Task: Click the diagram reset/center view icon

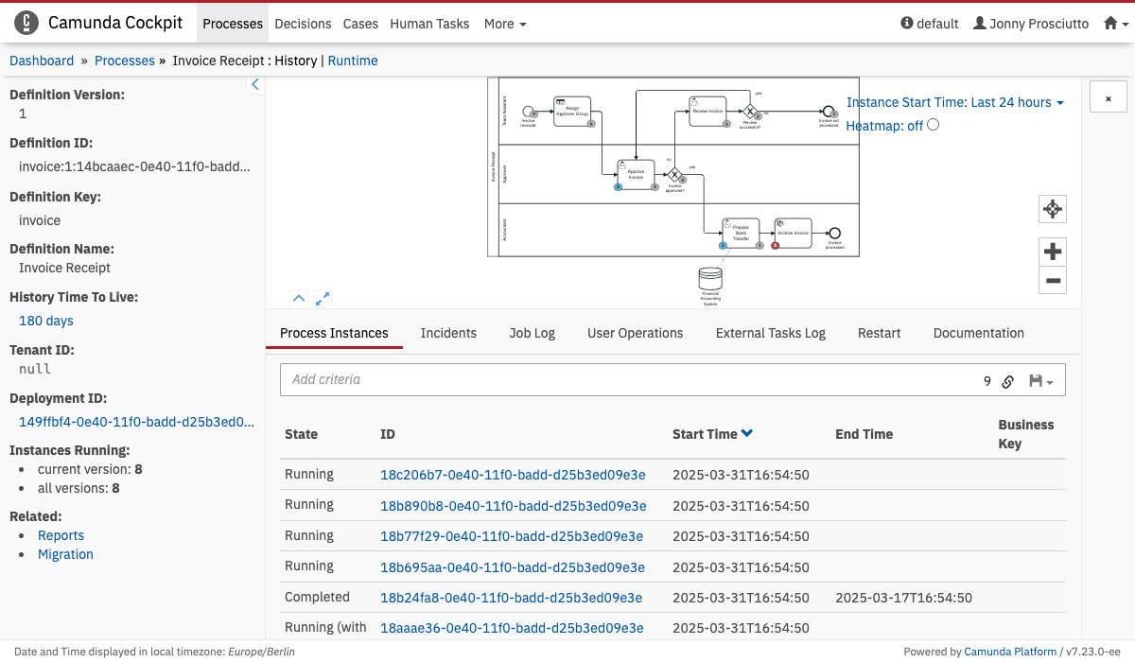Action: click(x=1053, y=209)
